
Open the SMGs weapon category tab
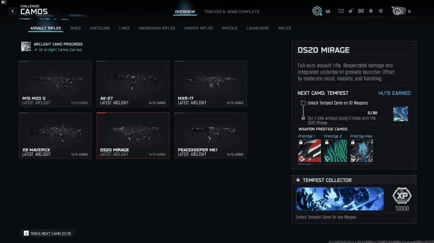75,28
